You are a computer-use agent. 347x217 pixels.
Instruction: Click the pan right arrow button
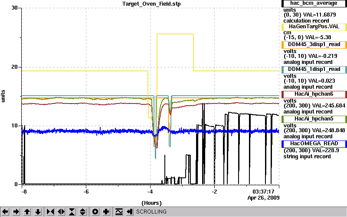[x=16, y=212]
